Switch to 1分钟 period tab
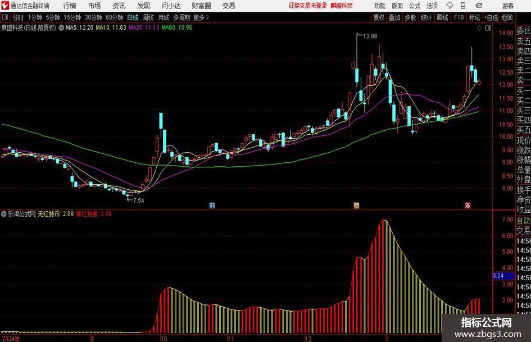531x342 pixels. [x=35, y=17]
